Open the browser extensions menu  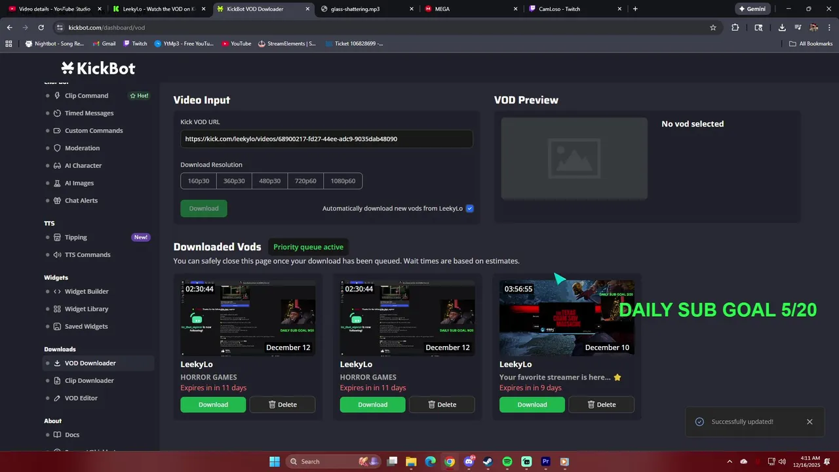point(735,28)
